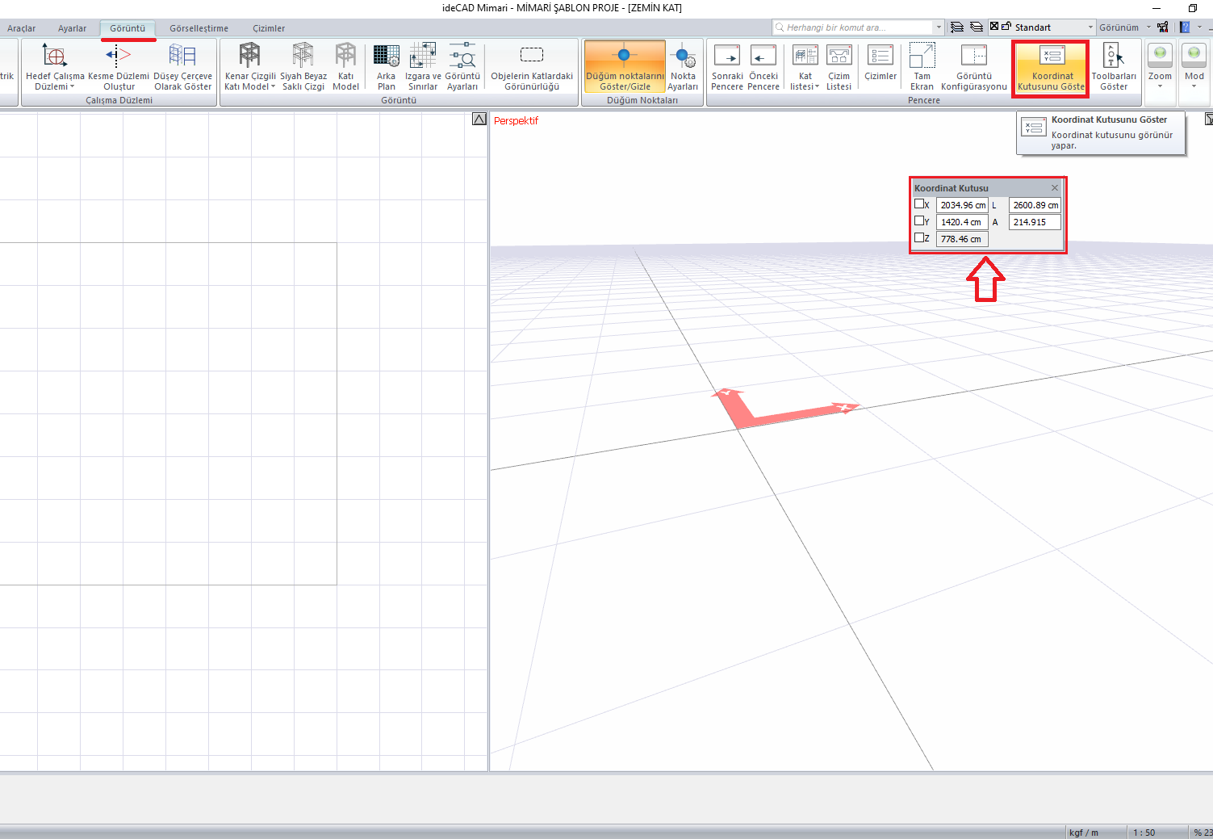The width and height of the screenshot is (1213, 839).
Task: Tick the Z coordinate lock checkbox
Action: [919, 238]
